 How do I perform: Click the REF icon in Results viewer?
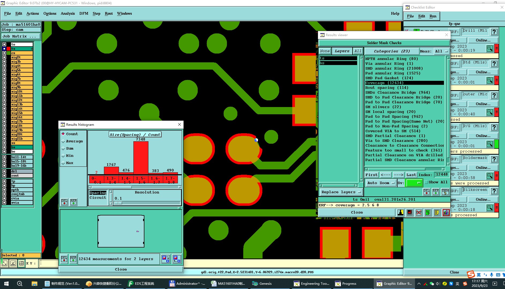(x=436, y=192)
